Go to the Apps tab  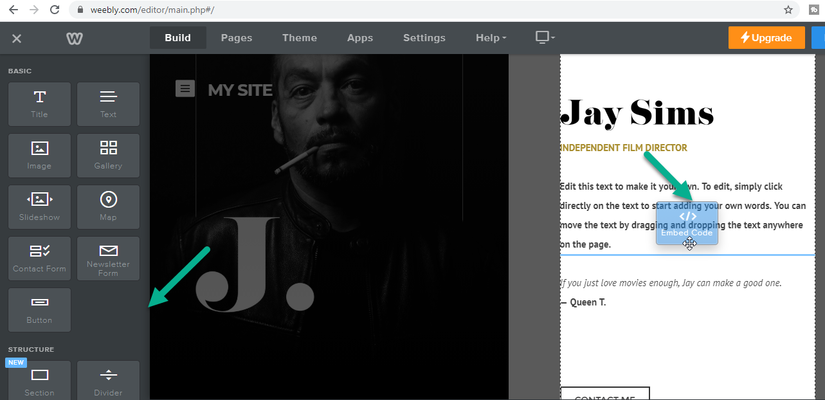[360, 38]
